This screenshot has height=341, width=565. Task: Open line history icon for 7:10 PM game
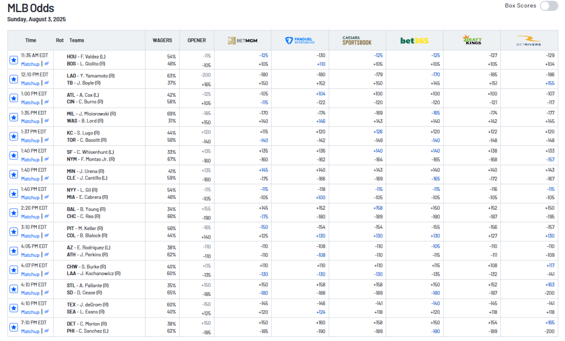point(47,331)
